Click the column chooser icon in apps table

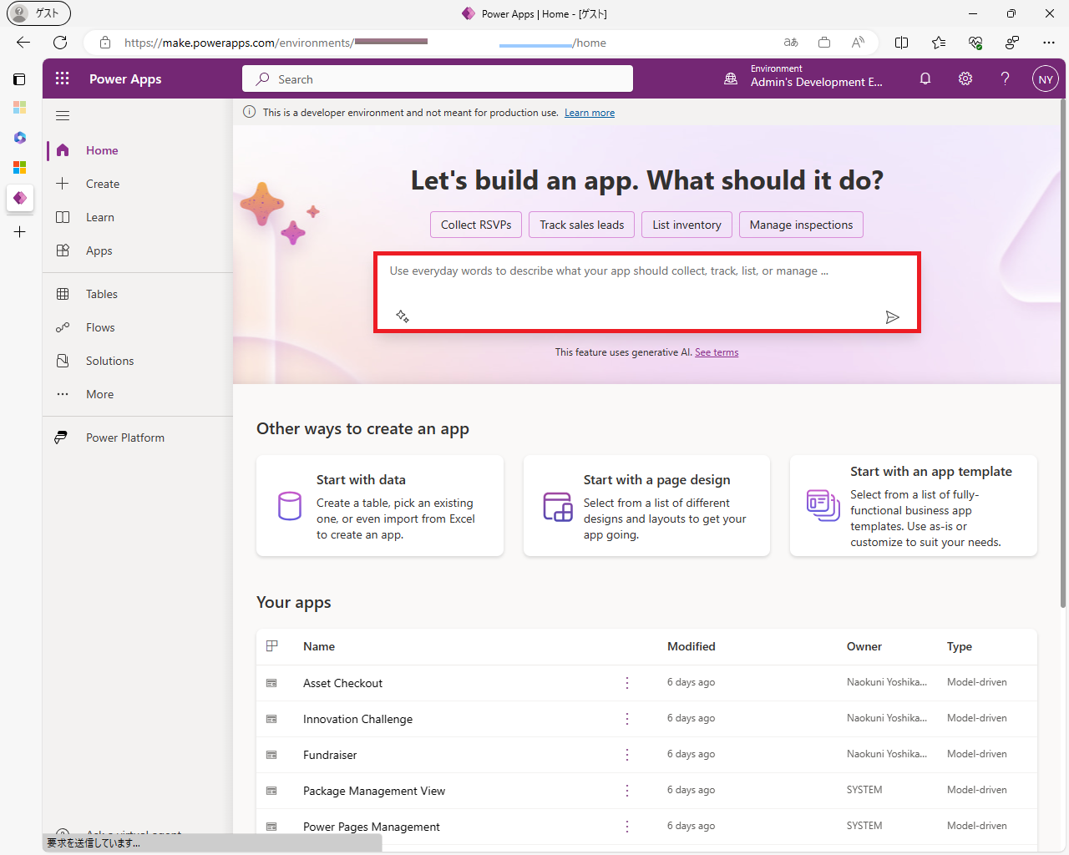pos(272,646)
